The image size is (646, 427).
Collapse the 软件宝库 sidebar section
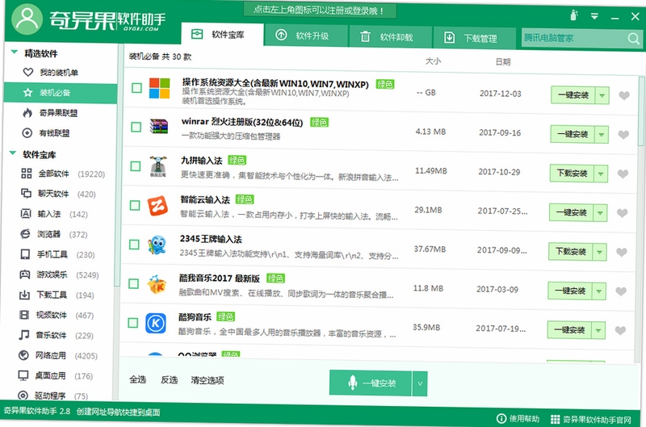(13, 153)
